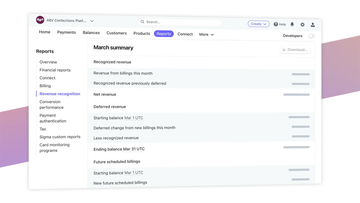
Task: Open the Customers tab
Action: (x=116, y=33)
